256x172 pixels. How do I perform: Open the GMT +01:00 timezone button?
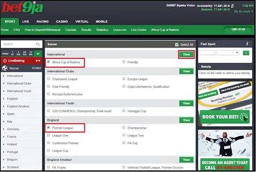pyautogui.click(x=238, y=30)
